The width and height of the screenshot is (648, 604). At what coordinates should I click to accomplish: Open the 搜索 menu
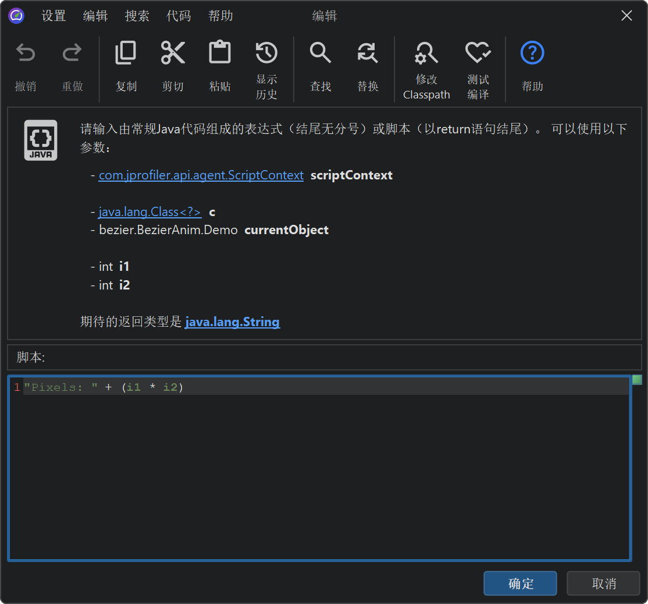tap(137, 16)
